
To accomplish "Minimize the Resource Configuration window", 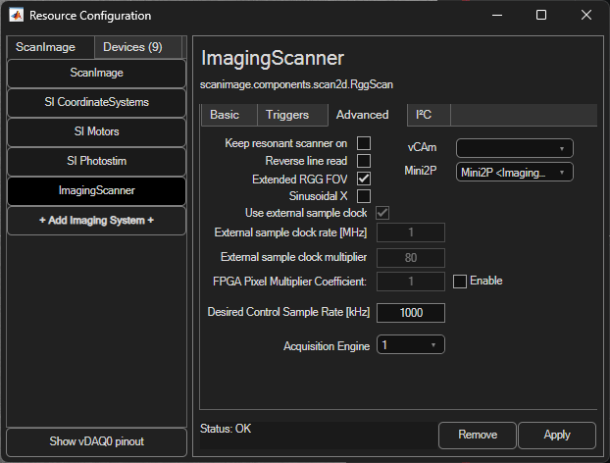I will click(497, 15).
